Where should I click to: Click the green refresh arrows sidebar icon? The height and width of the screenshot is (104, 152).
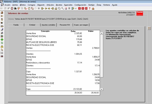[x=2, y=43]
